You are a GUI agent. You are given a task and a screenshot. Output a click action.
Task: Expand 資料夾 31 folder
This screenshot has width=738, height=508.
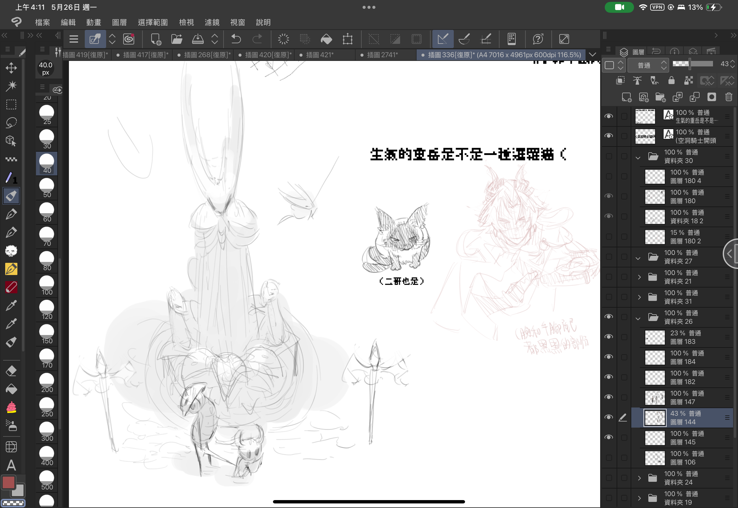click(x=639, y=297)
